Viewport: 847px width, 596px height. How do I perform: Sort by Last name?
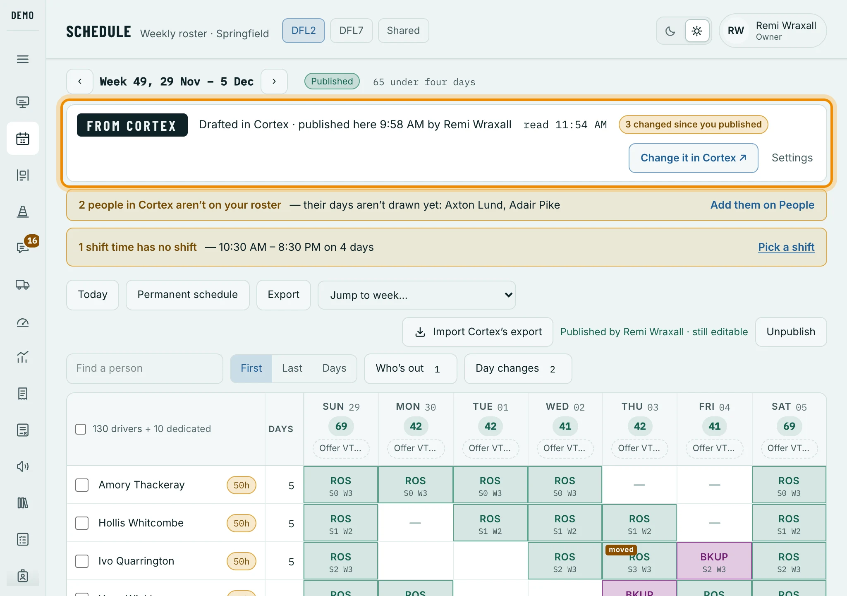click(x=292, y=368)
